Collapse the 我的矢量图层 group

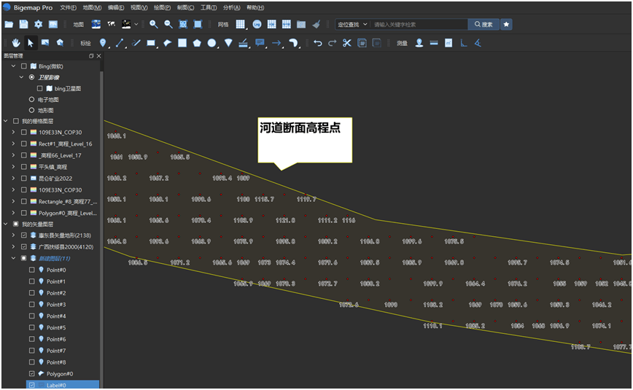[x=6, y=224]
